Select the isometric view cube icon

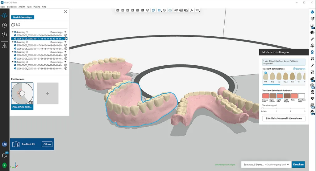[148, 10]
